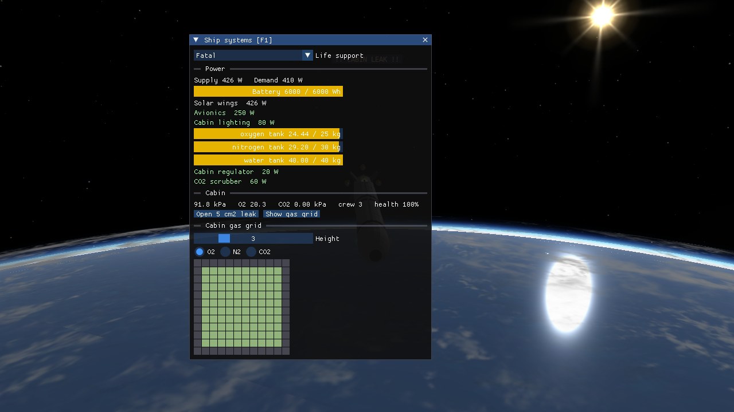Collapse the Ship systems window triangle

(x=196, y=40)
